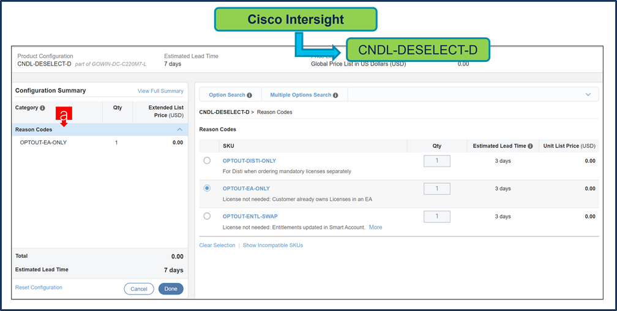The width and height of the screenshot is (617, 311).
Task: Click Show Incompatible SKUs link
Action: point(273,245)
